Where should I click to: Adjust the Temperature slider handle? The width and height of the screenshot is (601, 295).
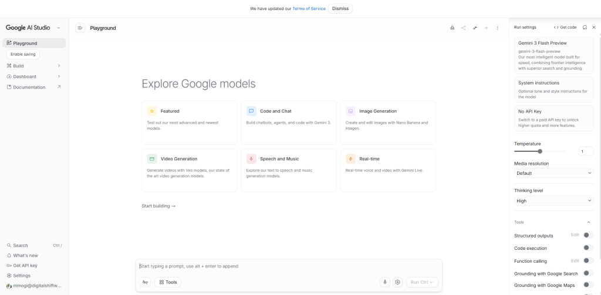click(x=540, y=151)
